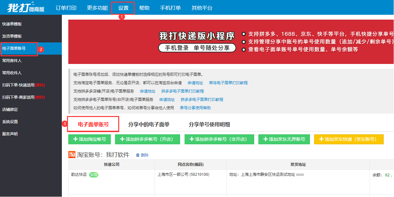Open the 订单打印 menu

pyautogui.click(x=66, y=8)
